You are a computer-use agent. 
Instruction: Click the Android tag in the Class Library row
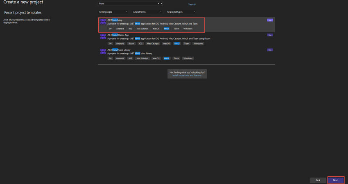(x=120, y=58)
